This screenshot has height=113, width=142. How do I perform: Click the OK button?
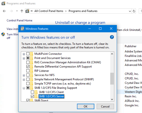[x=86, y=106]
